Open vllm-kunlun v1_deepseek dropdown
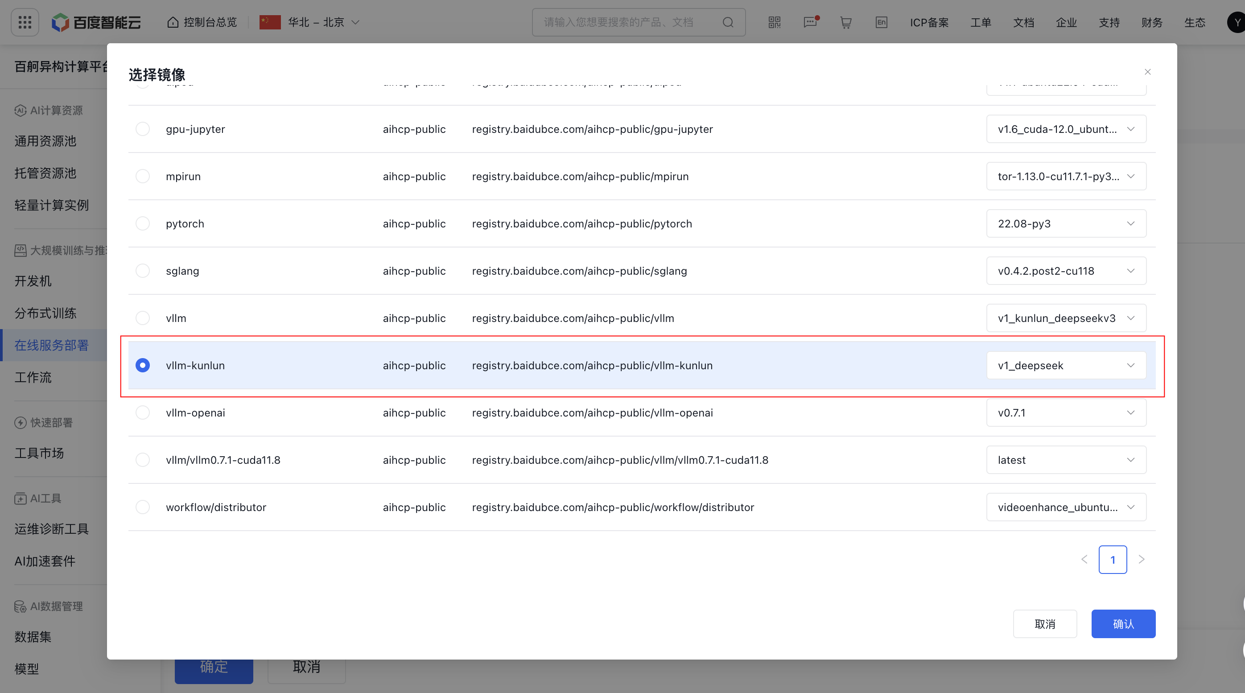This screenshot has height=693, width=1245. [x=1066, y=365]
